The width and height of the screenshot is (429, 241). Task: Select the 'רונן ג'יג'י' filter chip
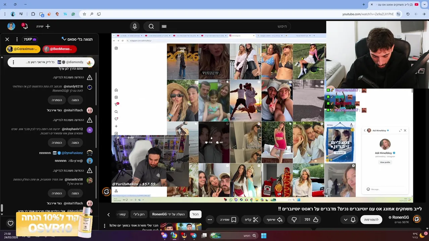(x=139, y=214)
